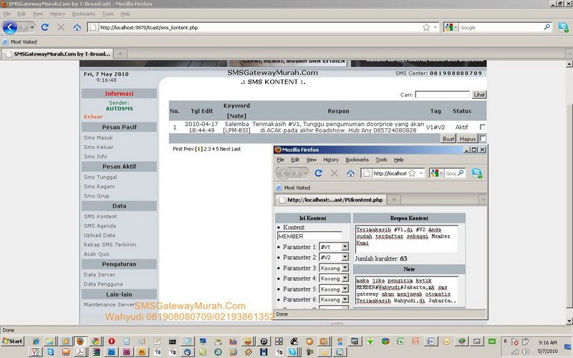Go to Next page in pagination
573x358 pixels.
coord(225,149)
